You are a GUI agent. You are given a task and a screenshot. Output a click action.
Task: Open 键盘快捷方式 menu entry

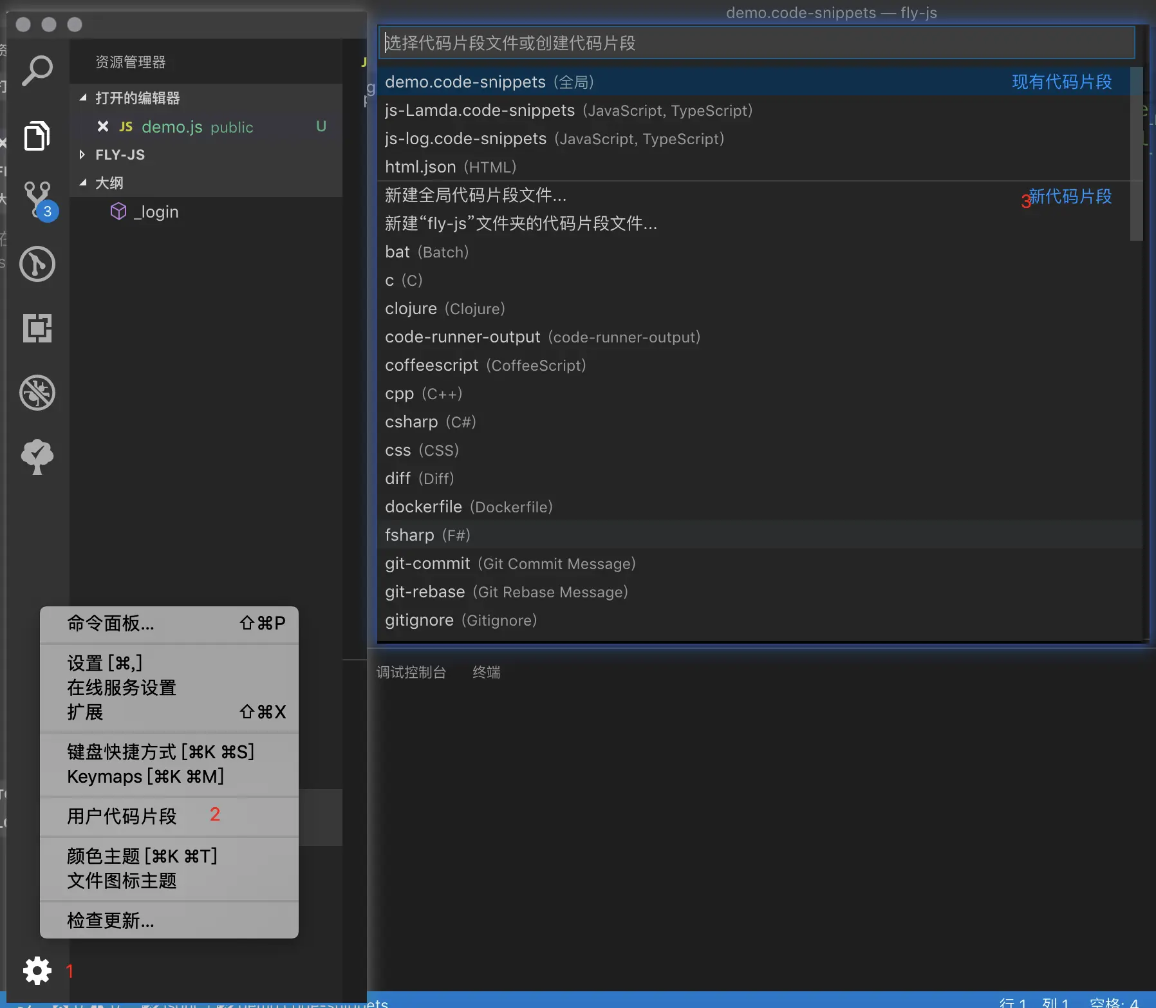(x=169, y=752)
